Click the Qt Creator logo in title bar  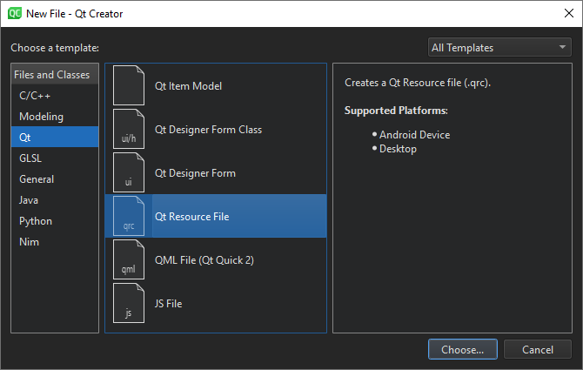[x=15, y=13]
